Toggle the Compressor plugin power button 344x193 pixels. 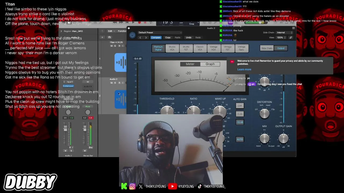coord(132,35)
